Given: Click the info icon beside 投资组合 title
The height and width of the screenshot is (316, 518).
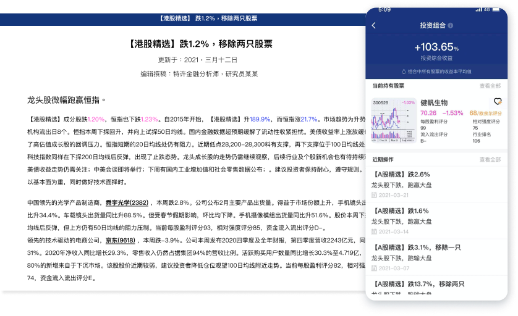Looking at the screenshot, I should pyautogui.click(x=451, y=26).
